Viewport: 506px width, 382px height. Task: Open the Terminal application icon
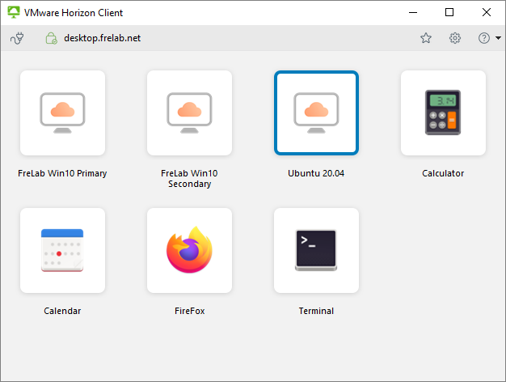coord(316,250)
